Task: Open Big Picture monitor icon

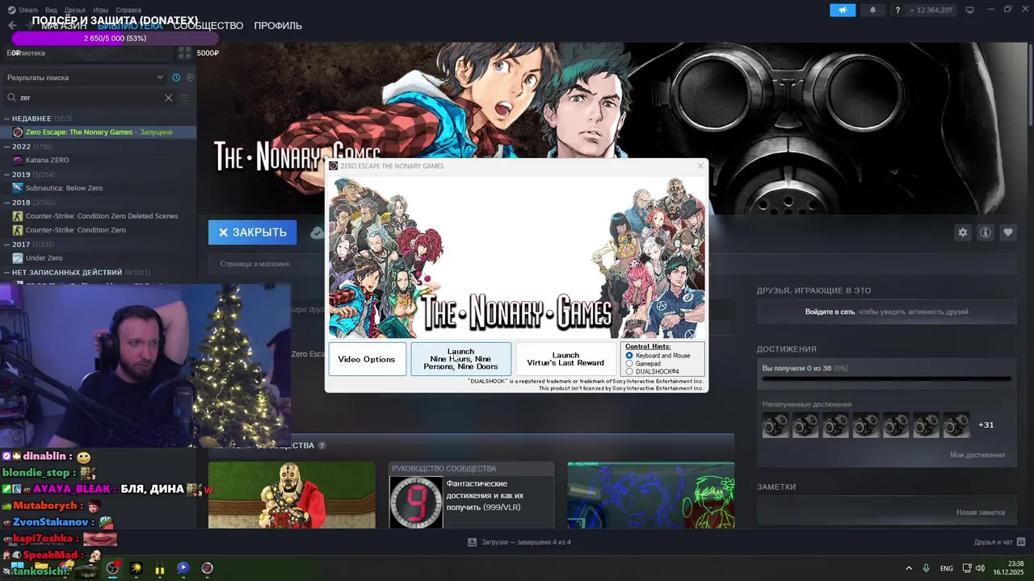Action: tap(969, 10)
